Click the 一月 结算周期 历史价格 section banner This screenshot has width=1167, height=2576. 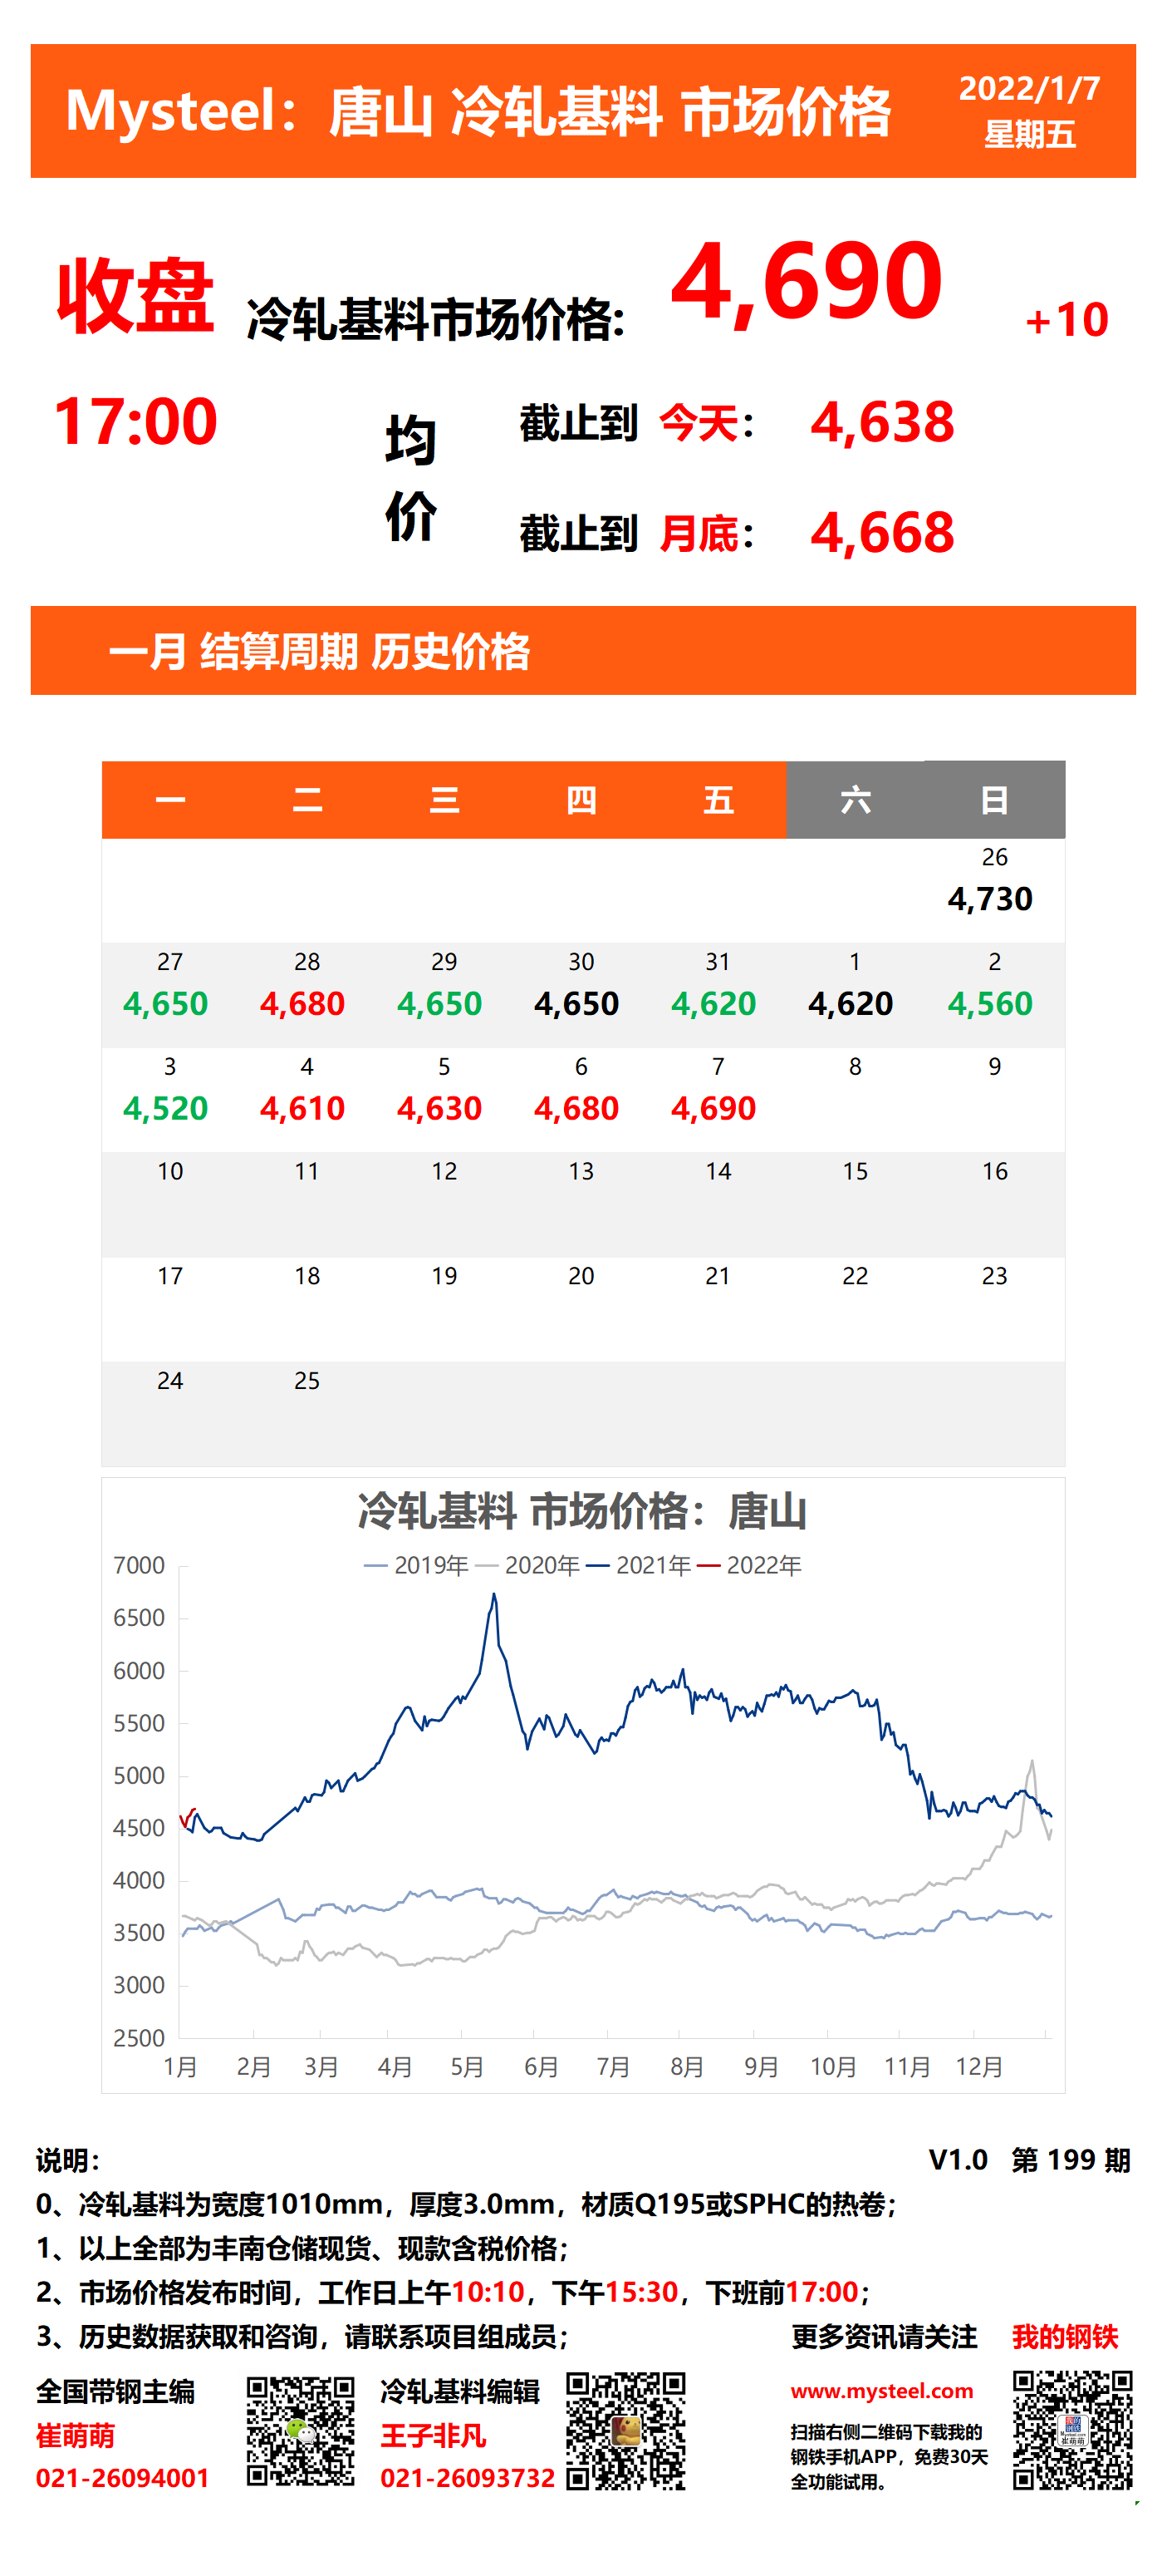583,651
